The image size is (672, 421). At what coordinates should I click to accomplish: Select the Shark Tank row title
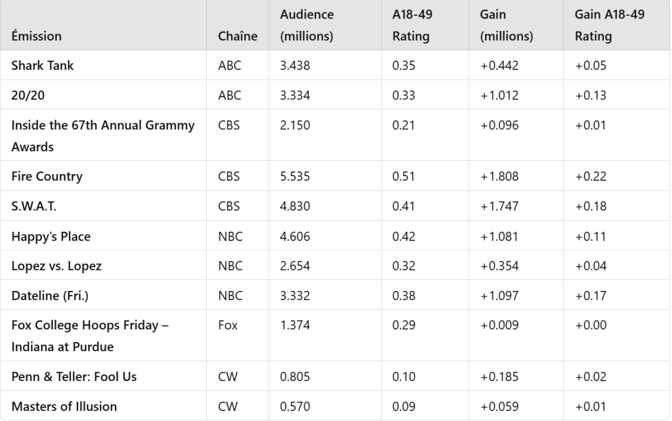(42, 66)
